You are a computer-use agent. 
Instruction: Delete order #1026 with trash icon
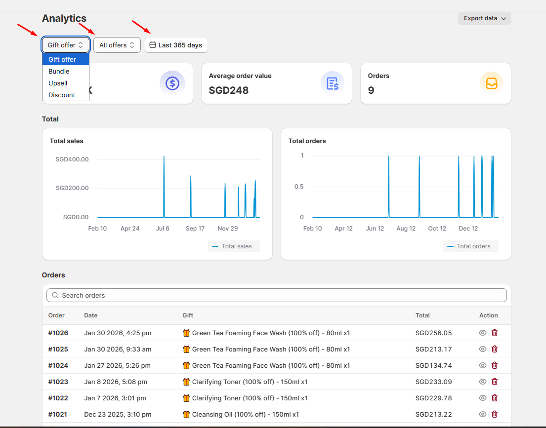point(495,333)
